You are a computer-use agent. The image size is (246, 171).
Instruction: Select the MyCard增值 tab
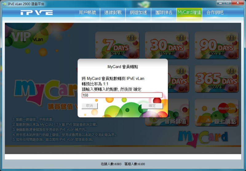click(189, 13)
